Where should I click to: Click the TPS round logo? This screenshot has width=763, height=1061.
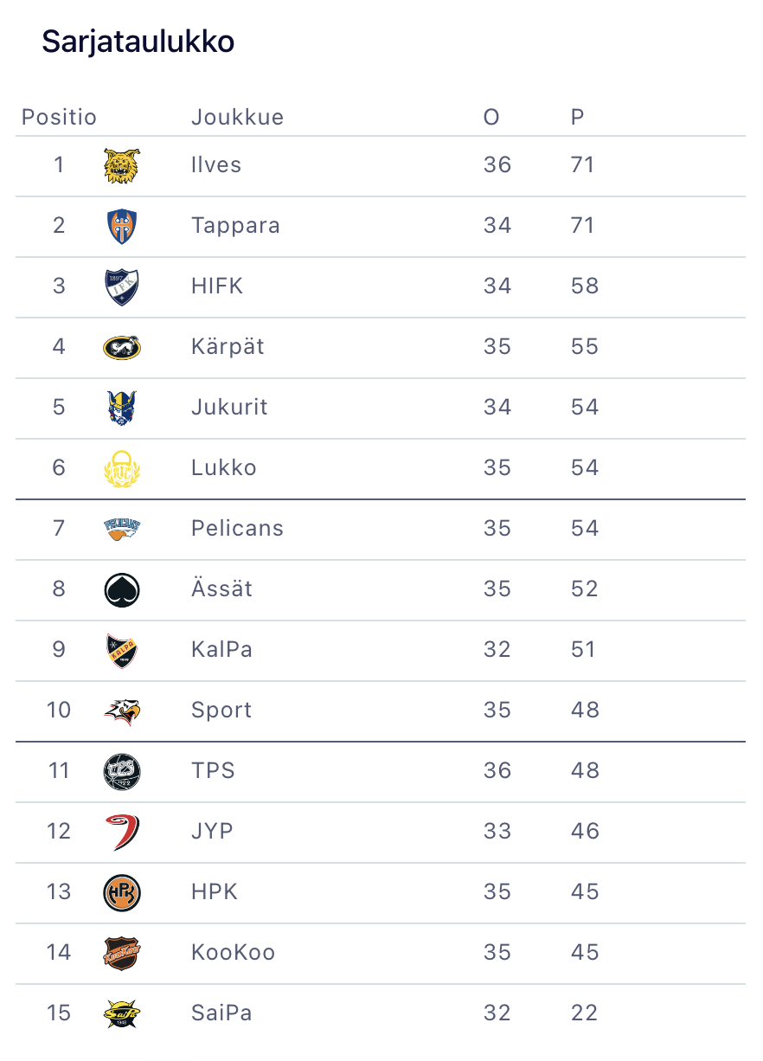[121, 771]
